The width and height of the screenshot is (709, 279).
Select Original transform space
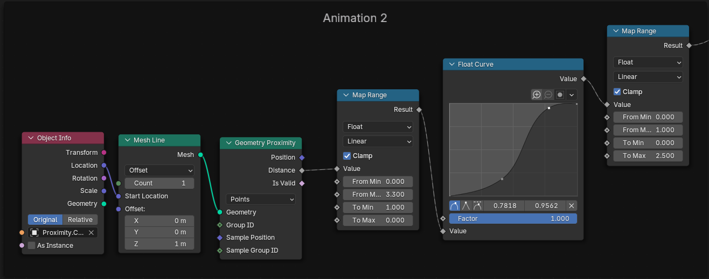pyautogui.click(x=45, y=220)
